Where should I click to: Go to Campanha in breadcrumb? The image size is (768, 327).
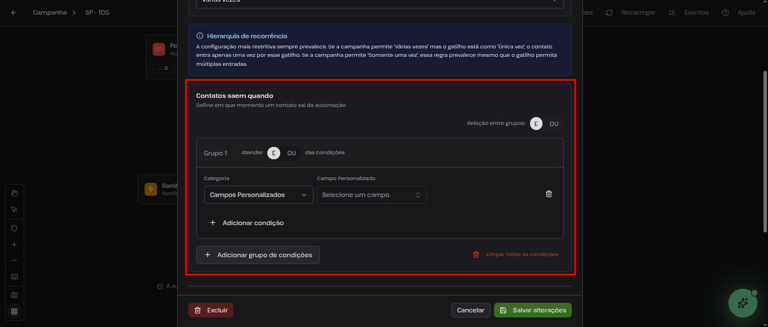click(50, 12)
